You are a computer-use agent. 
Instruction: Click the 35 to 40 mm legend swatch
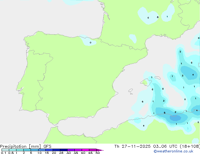click(x=78, y=150)
